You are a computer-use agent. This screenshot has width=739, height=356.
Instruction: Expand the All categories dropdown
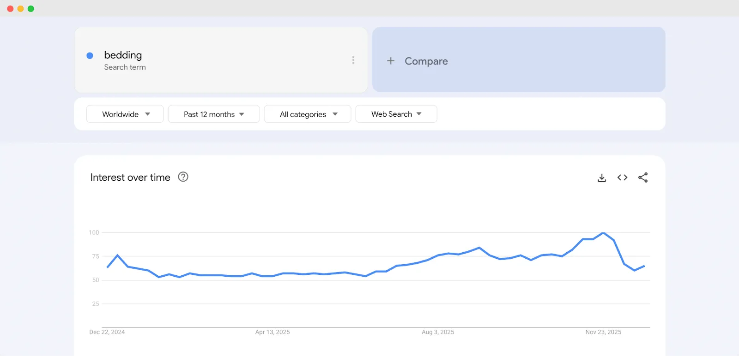pyautogui.click(x=308, y=114)
